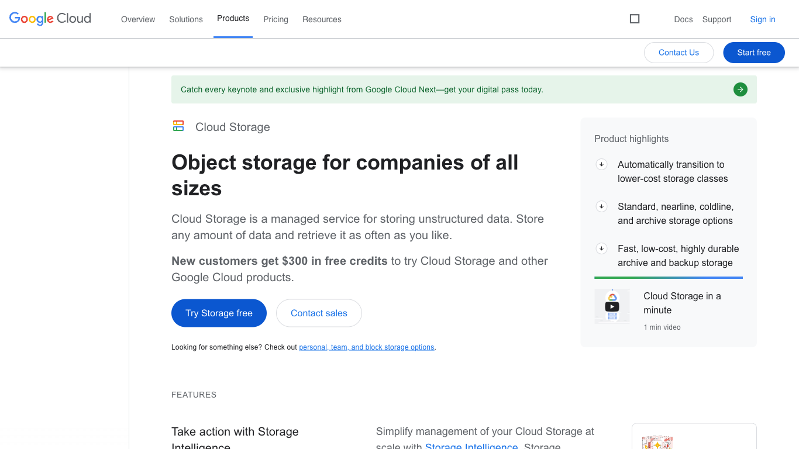Click the Take action with Storage Intelligence heading
Screen dimensions: 799x449
[235, 437]
